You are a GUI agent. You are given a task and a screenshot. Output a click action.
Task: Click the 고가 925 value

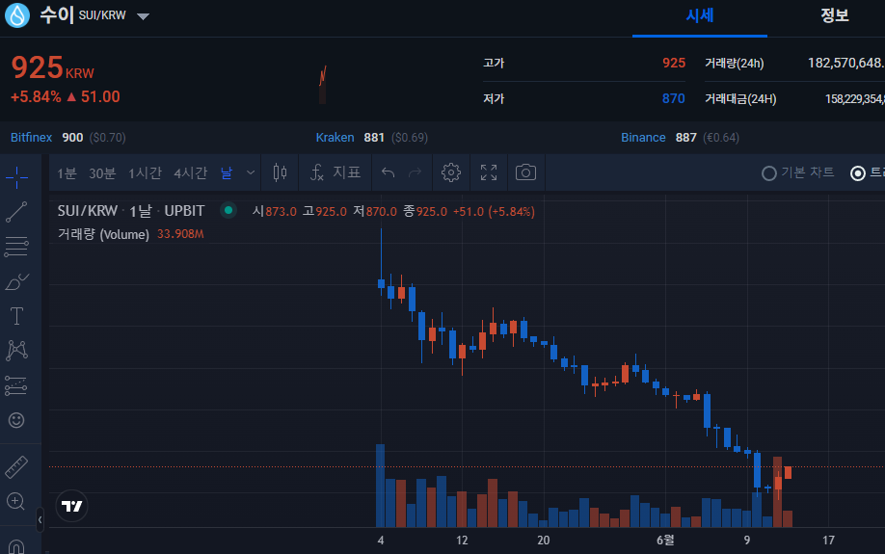point(673,63)
